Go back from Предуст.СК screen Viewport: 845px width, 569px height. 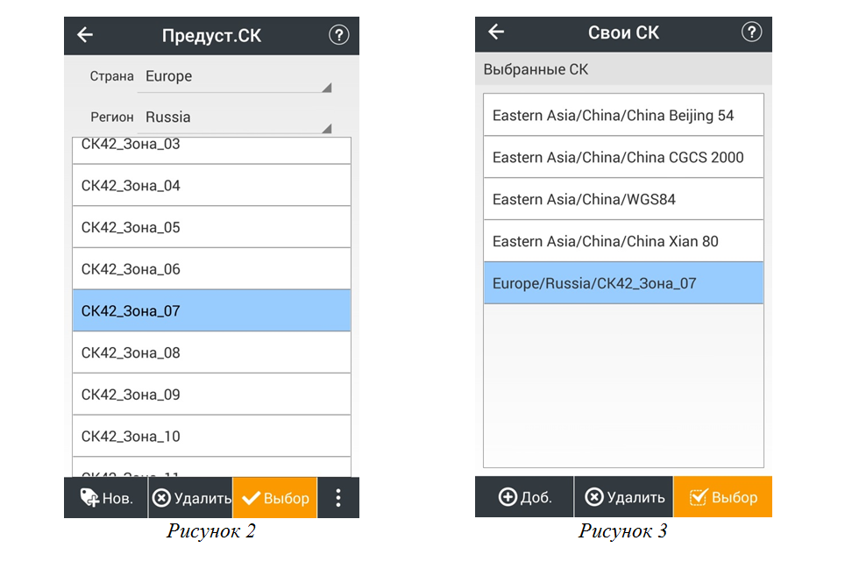85,35
